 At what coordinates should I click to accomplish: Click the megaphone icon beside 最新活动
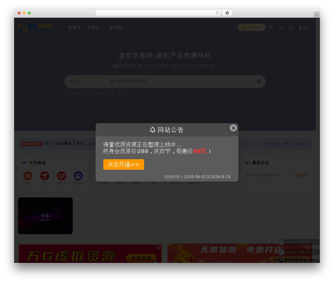(x=248, y=163)
